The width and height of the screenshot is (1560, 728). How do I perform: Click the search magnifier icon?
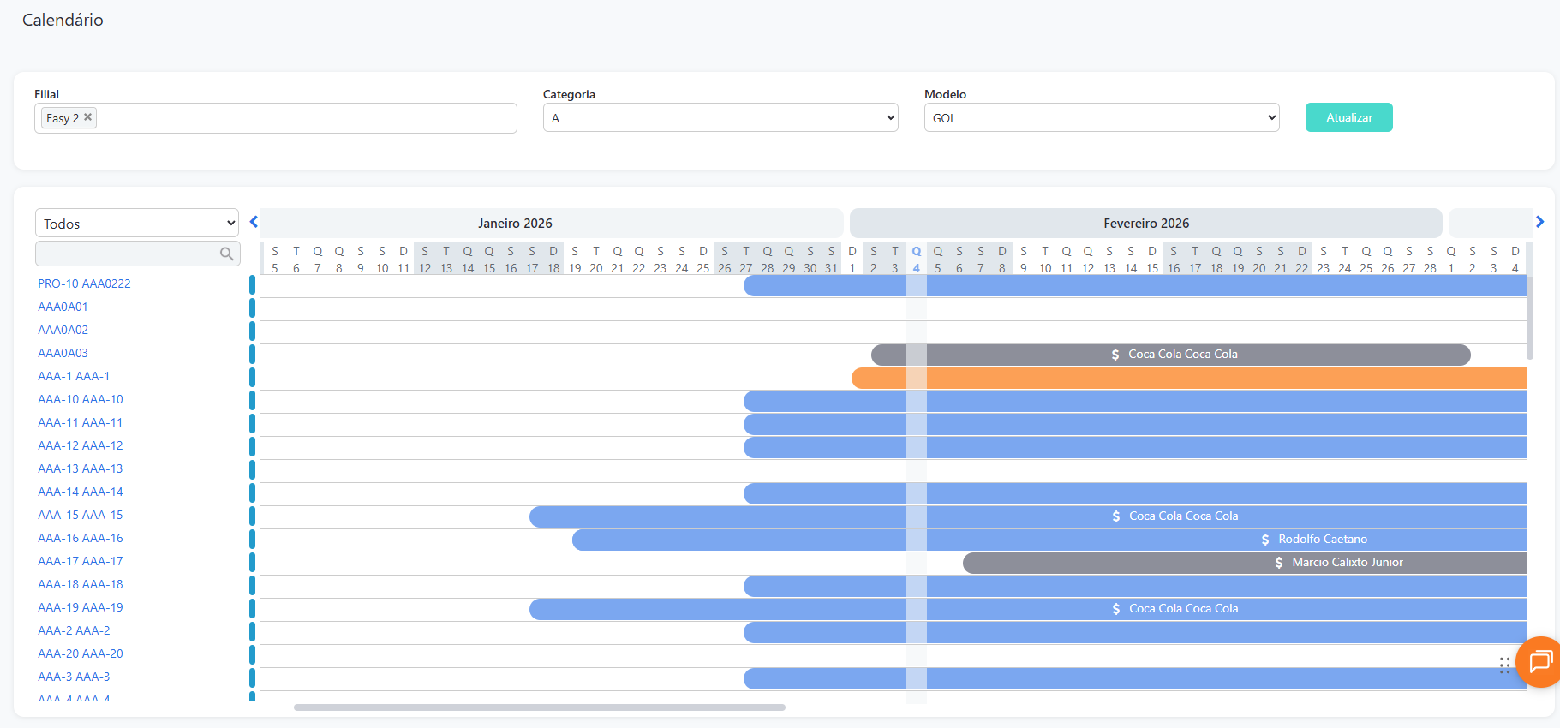226,254
